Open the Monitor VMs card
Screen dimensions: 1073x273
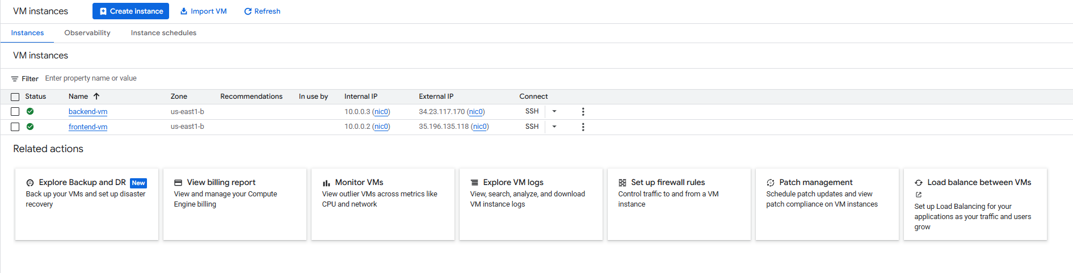(382, 204)
